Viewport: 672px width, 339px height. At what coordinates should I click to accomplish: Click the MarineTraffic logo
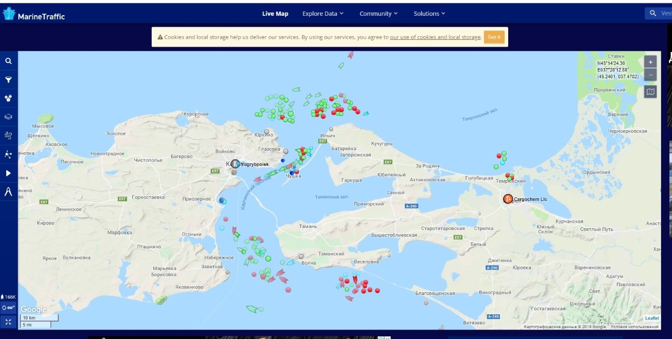(34, 15)
